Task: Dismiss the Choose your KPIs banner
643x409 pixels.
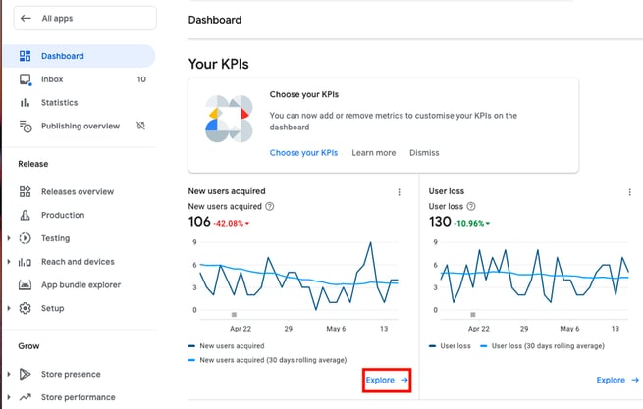Action: click(x=424, y=153)
